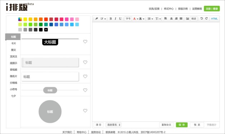Click the eraser clear-format icon
Viewport: 225px width, 134px height.
click(x=96, y=19)
